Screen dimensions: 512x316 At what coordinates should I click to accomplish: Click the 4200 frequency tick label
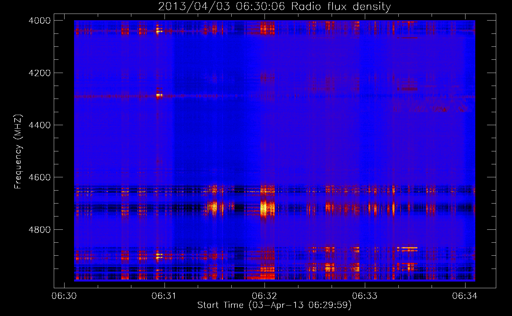40,73
